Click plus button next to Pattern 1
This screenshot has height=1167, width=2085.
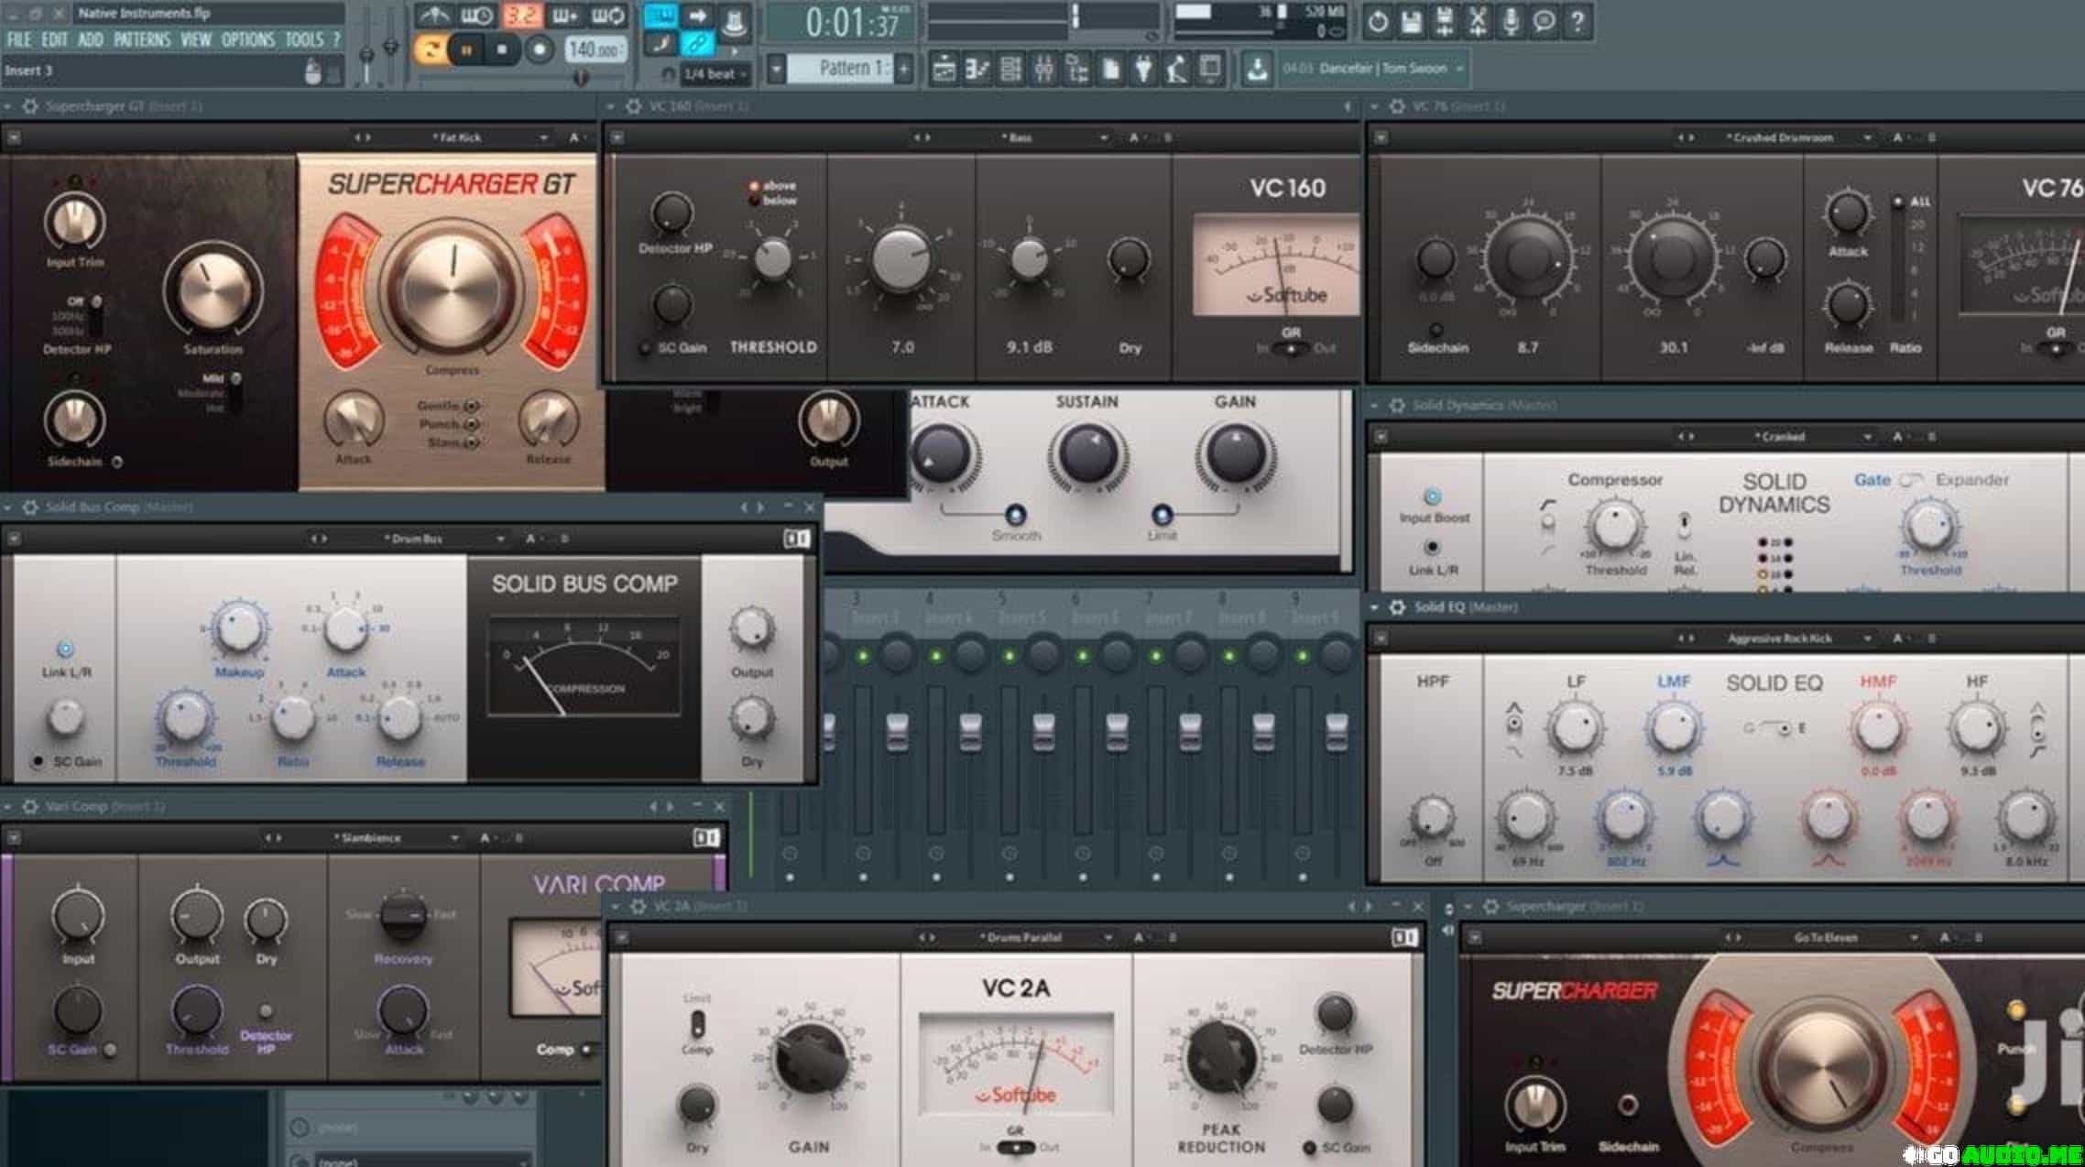click(x=904, y=69)
